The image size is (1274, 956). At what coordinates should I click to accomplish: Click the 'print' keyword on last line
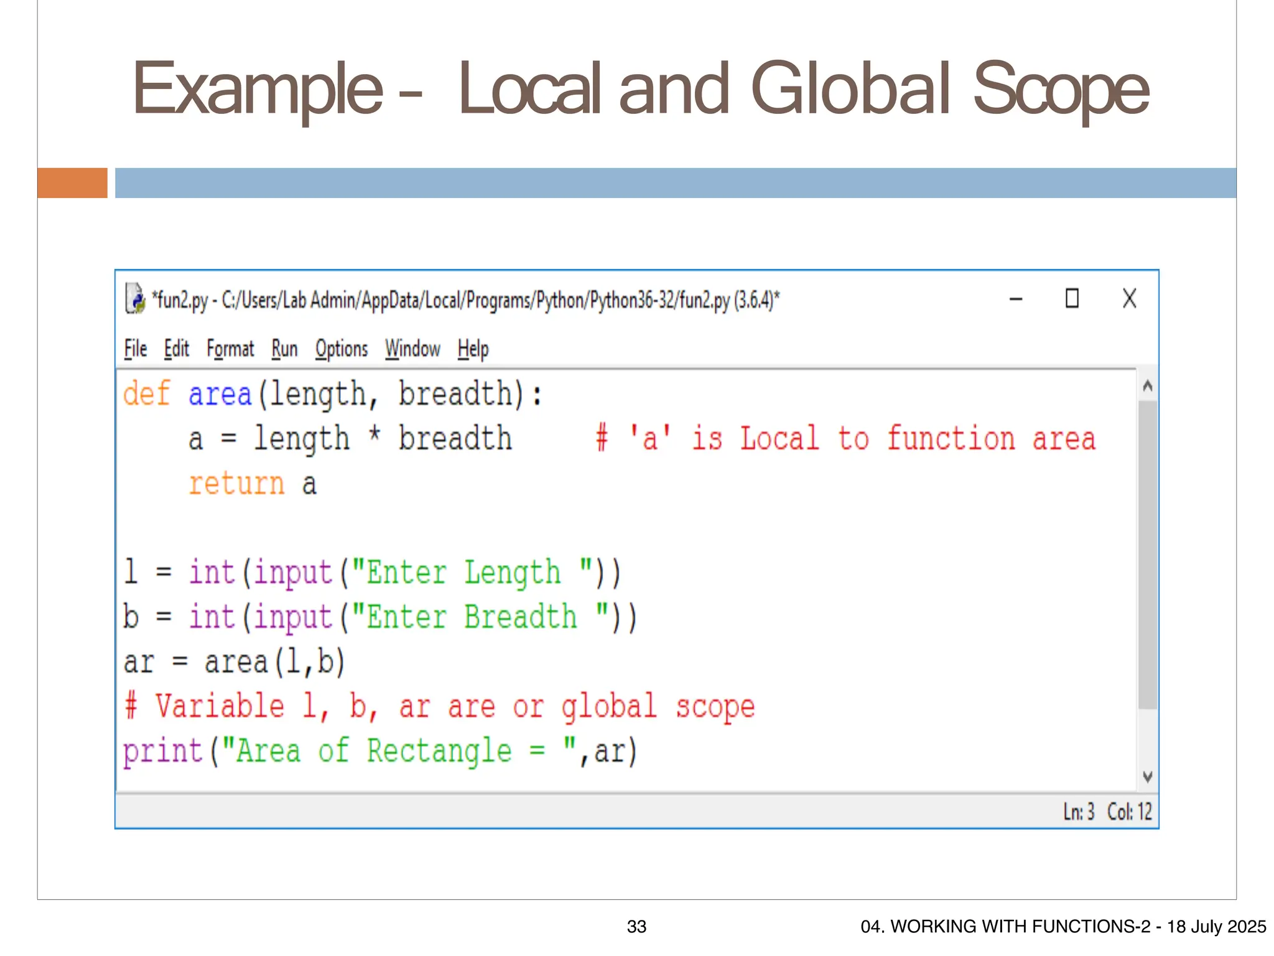(163, 752)
